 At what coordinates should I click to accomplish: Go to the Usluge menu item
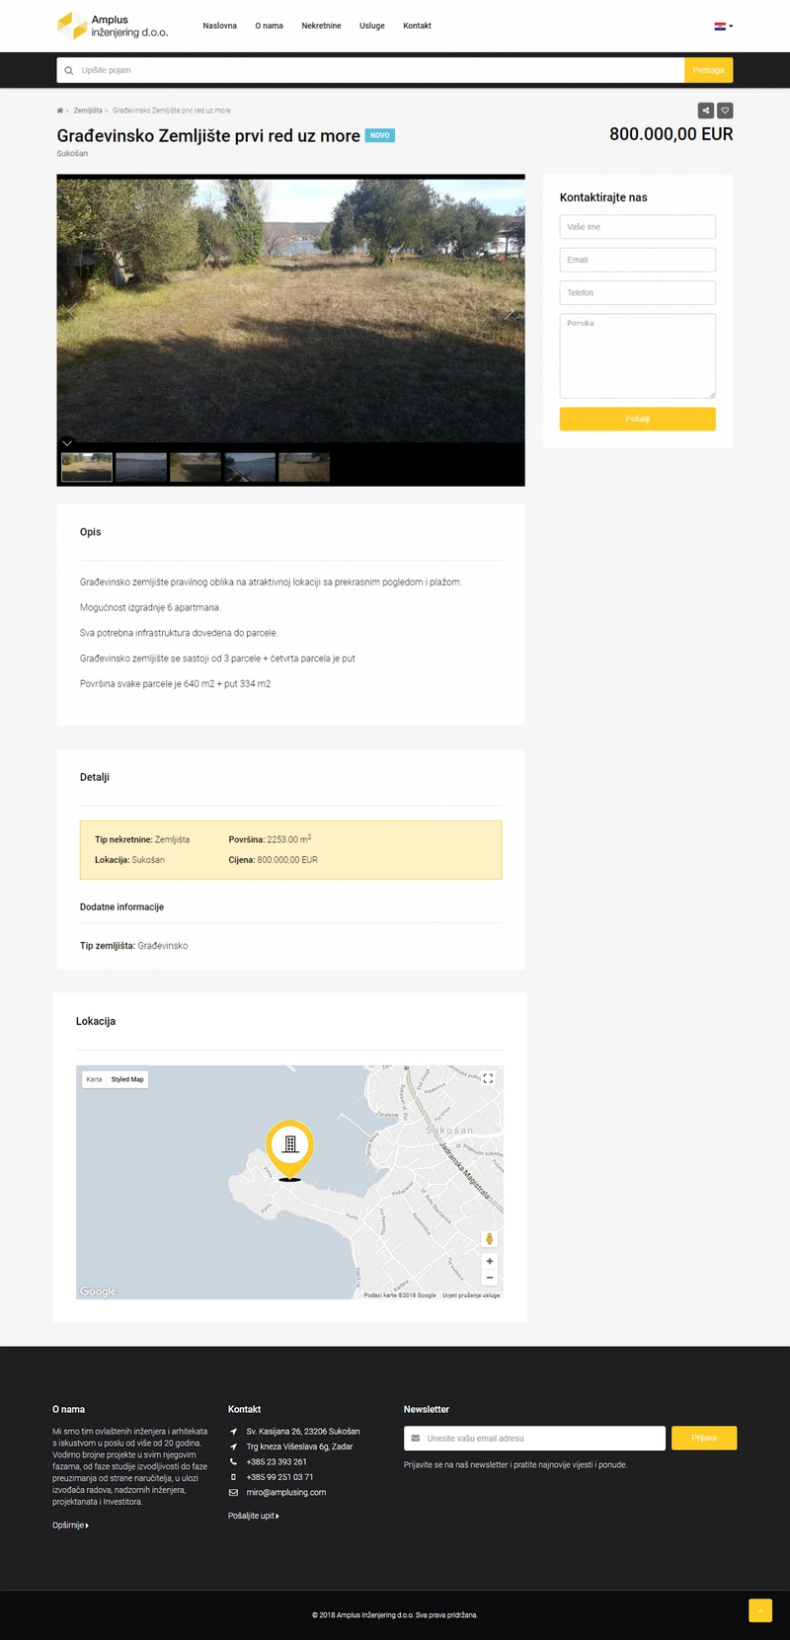pos(372,26)
